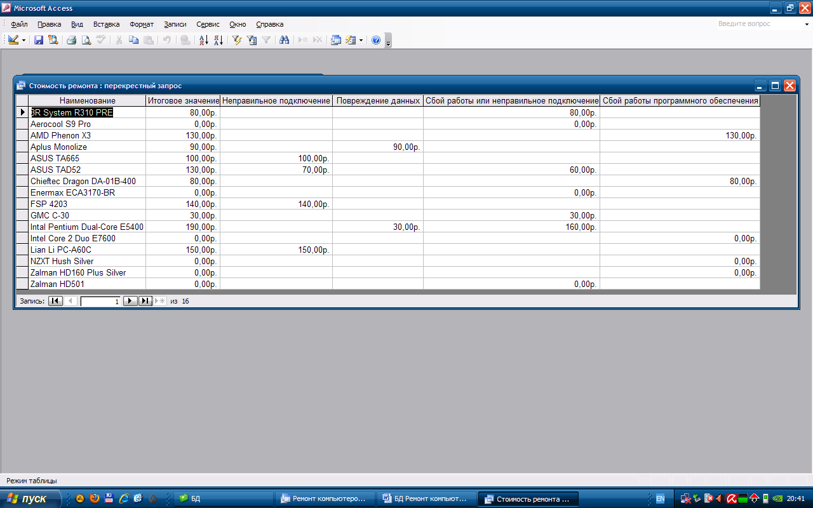Switch to 'Ремонт компьютеро...' taskbar button

(326, 498)
